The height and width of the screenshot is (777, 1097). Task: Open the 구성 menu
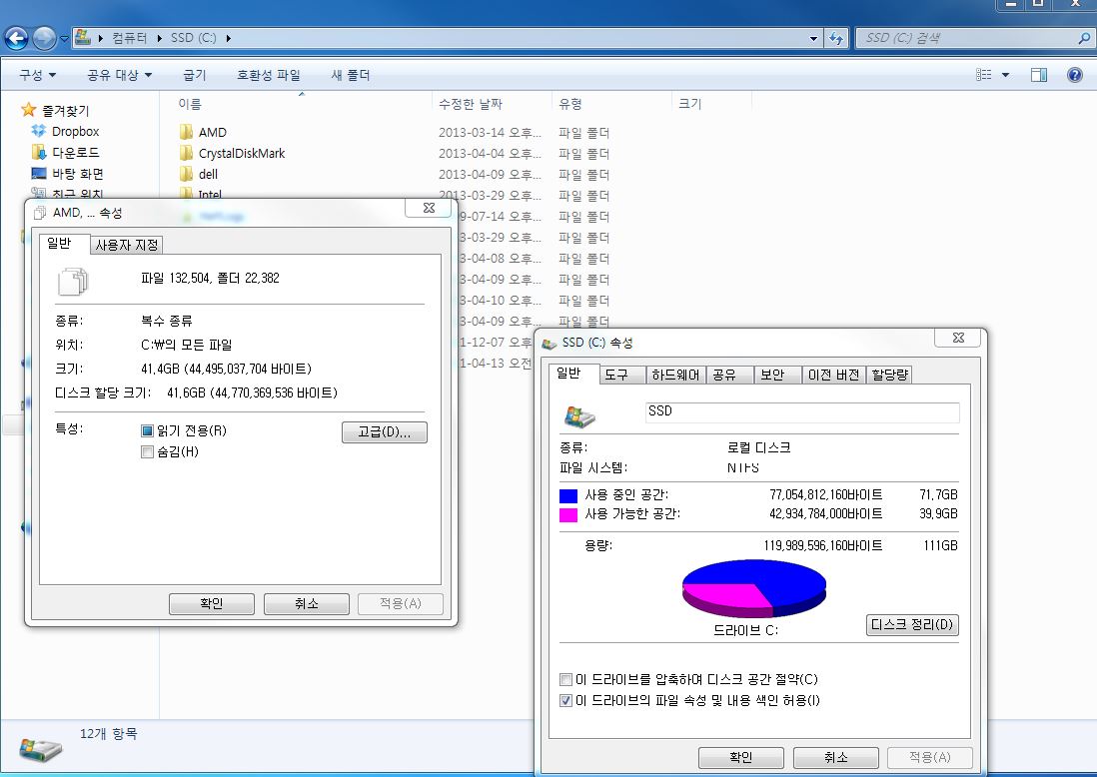click(37, 75)
